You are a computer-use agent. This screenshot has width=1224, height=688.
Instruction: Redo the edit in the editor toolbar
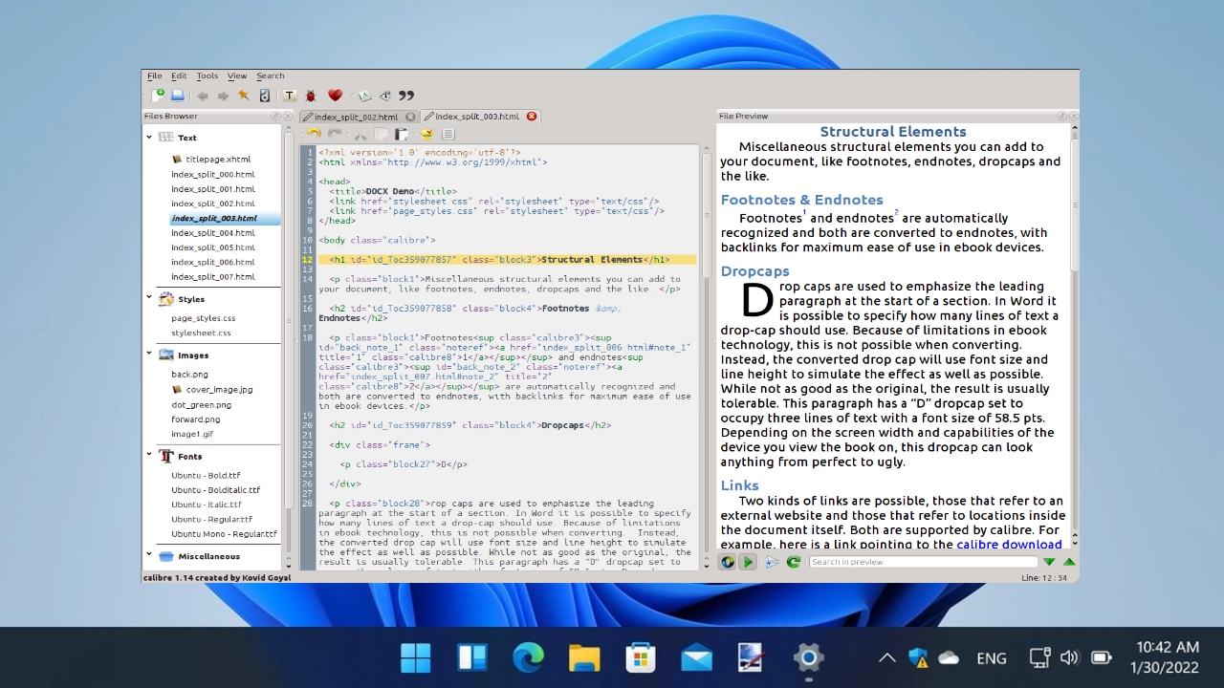click(335, 134)
